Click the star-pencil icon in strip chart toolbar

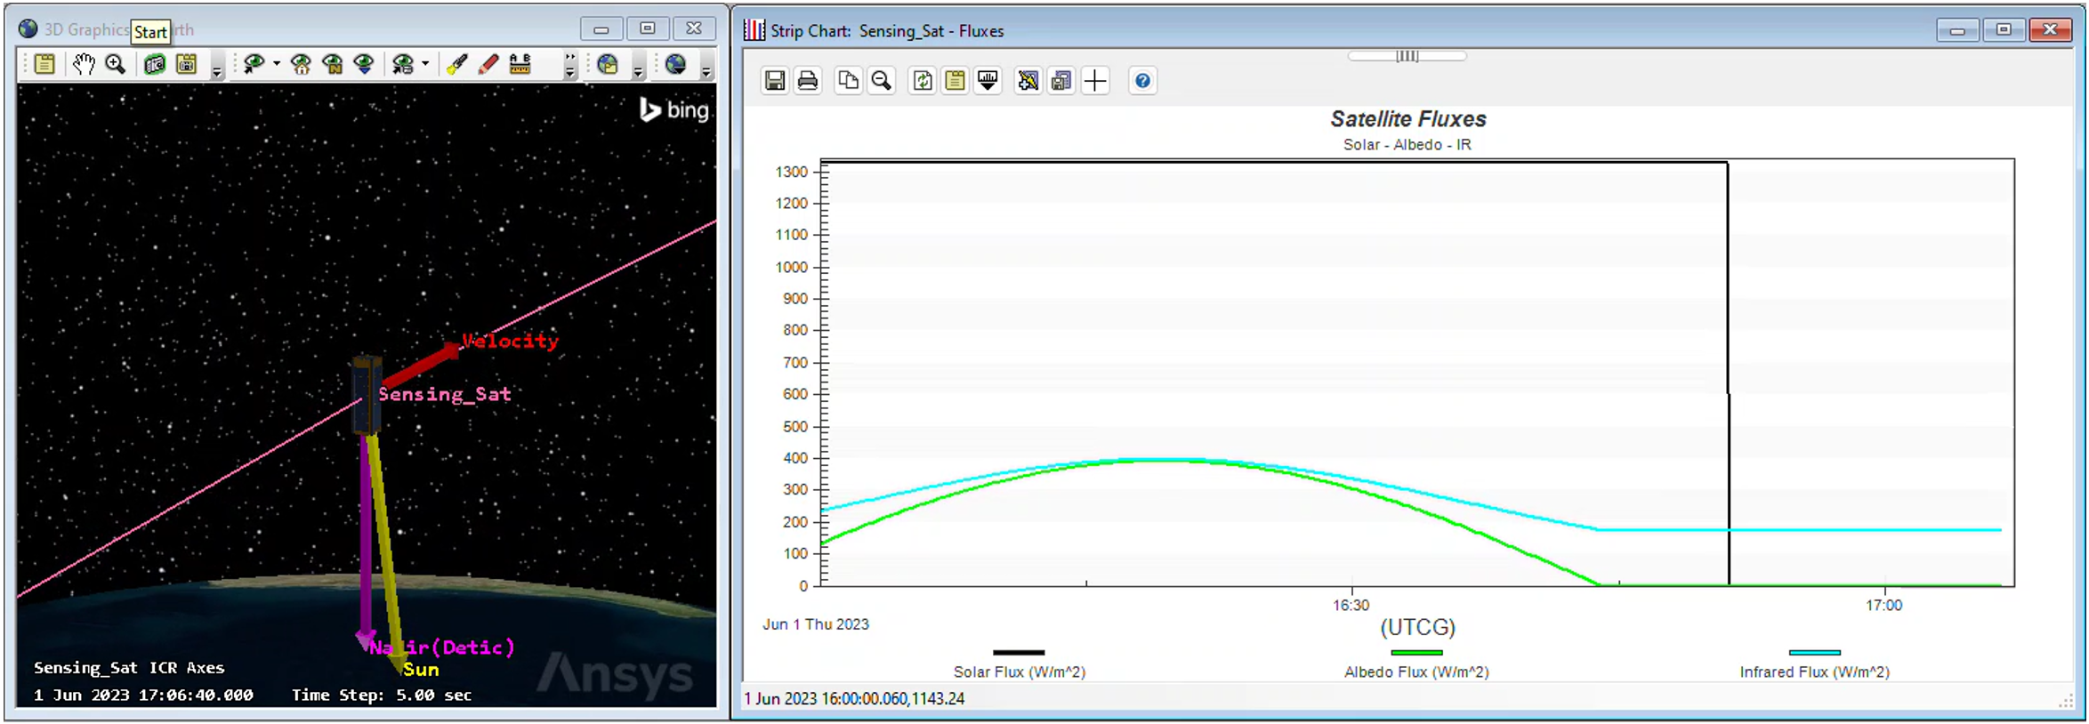click(x=1028, y=81)
